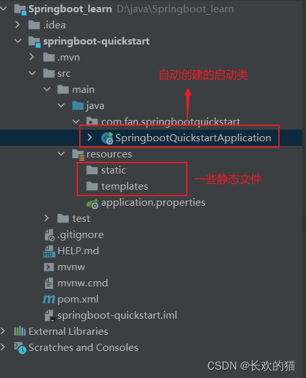Click the application.properties Spring icon
Image resolution: width=306 pixels, height=378 pixels.
pyautogui.click(x=93, y=203)
